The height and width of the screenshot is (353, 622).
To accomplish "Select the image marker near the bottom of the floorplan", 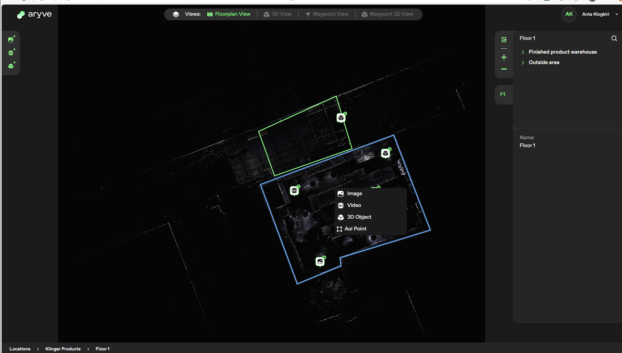I will tap(320, 261).
